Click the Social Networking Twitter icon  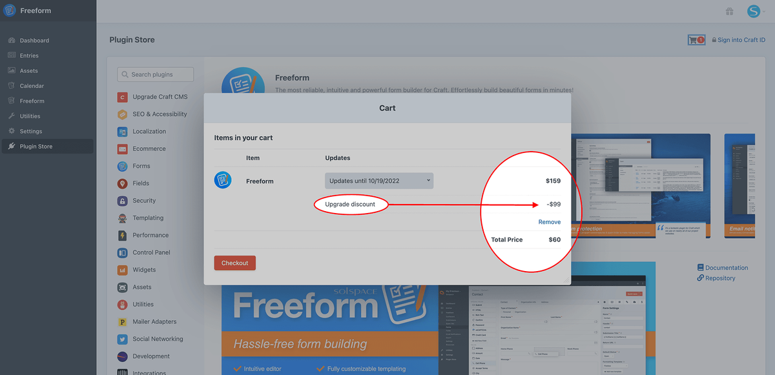click(122, 339)
